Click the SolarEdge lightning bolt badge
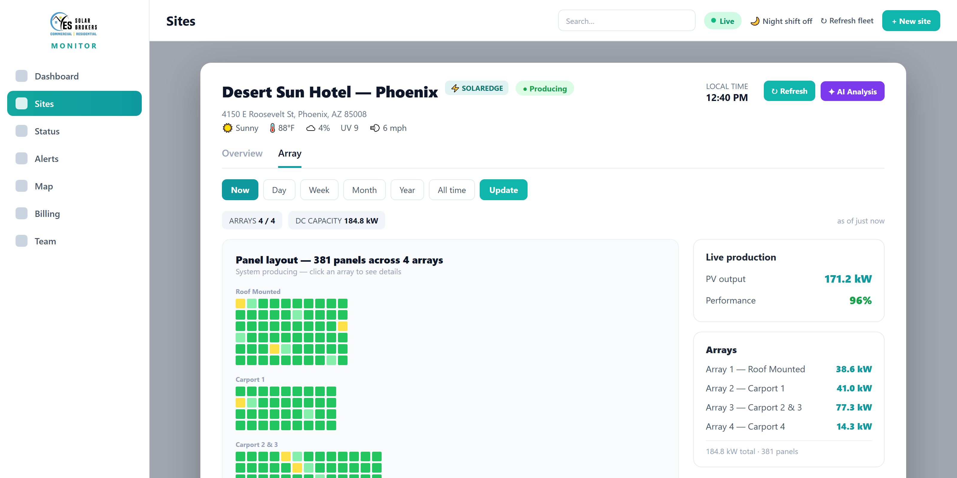957x478 pixels. 477,88
